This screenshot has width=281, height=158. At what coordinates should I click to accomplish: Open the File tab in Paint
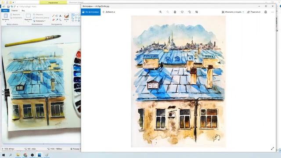coord(5,11)
